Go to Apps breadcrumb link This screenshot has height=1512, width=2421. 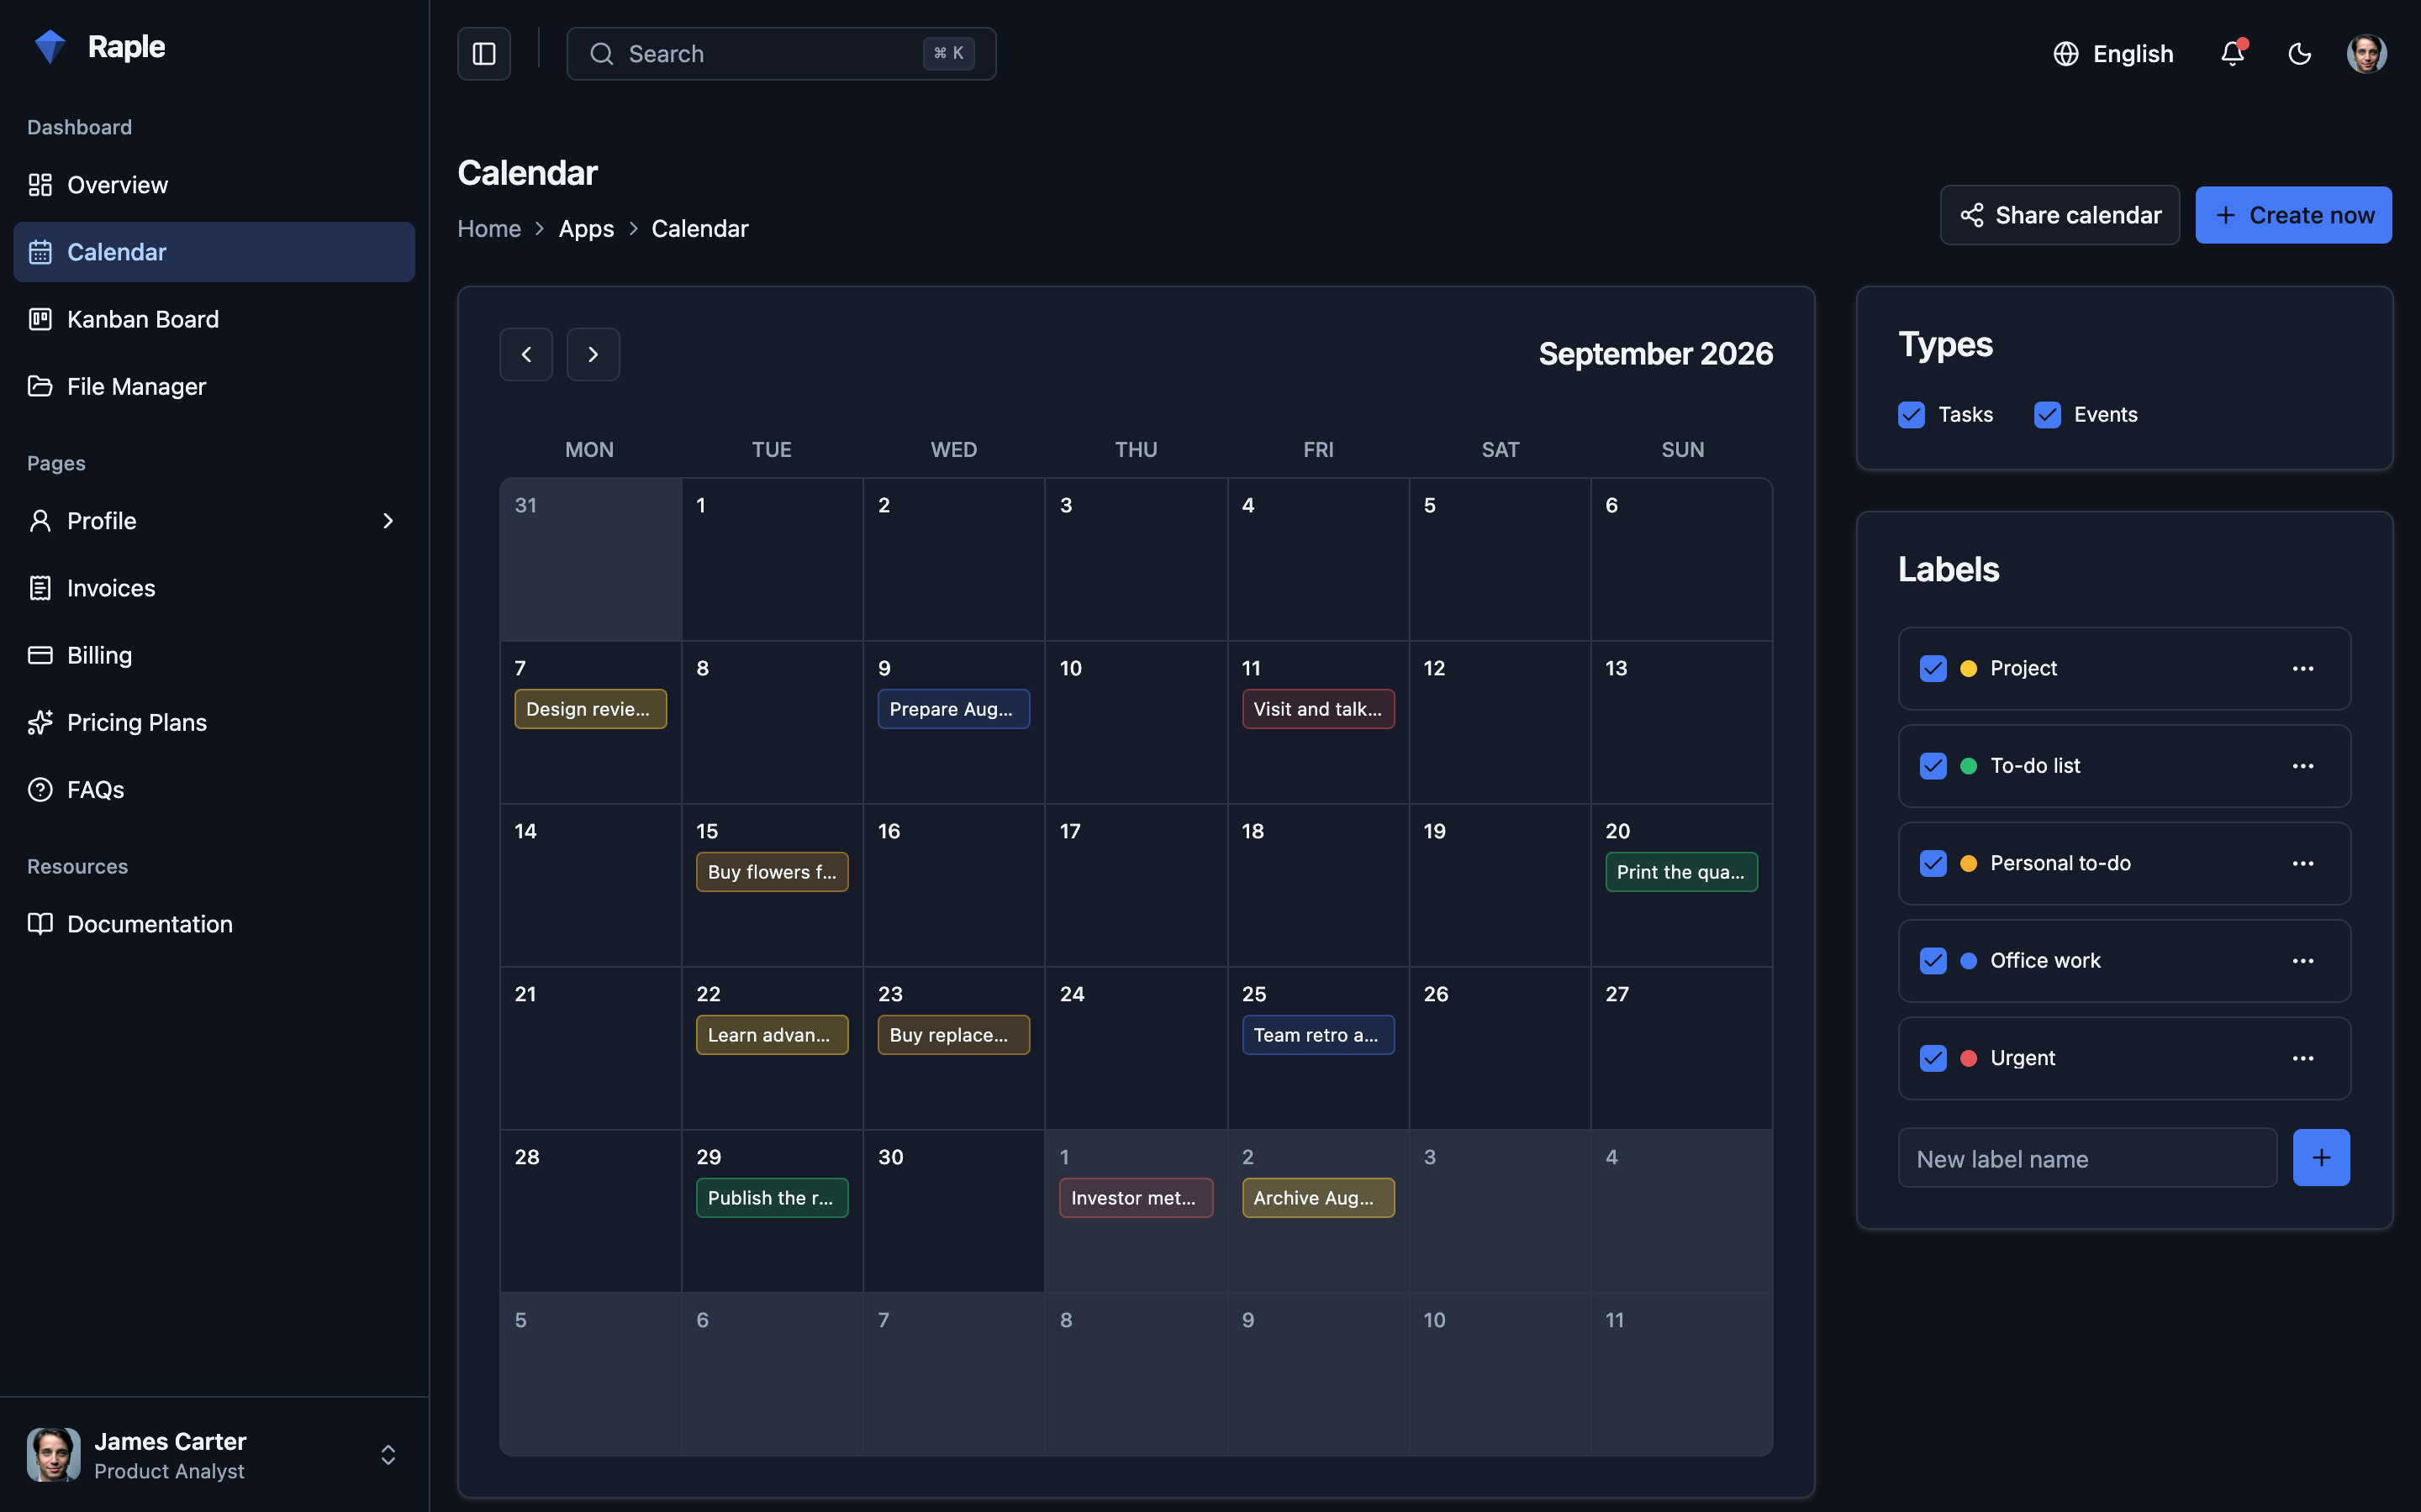point(586,229)
